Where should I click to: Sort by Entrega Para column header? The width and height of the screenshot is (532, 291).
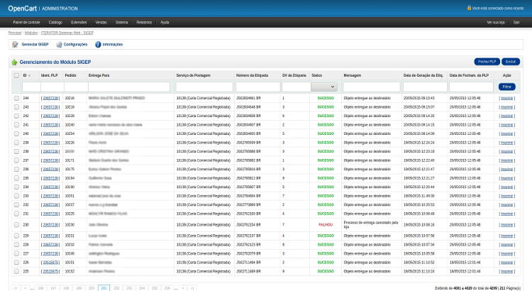[99, 75]
